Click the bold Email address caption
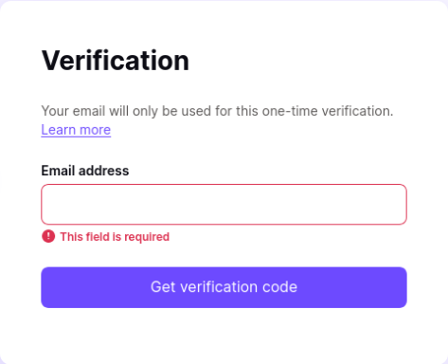 click(x=85, y=171)
